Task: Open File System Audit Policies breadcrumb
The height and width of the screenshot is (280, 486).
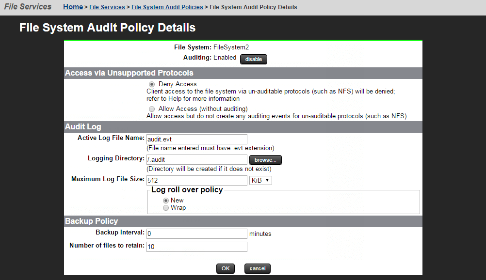Action: (x=167, y=7)
